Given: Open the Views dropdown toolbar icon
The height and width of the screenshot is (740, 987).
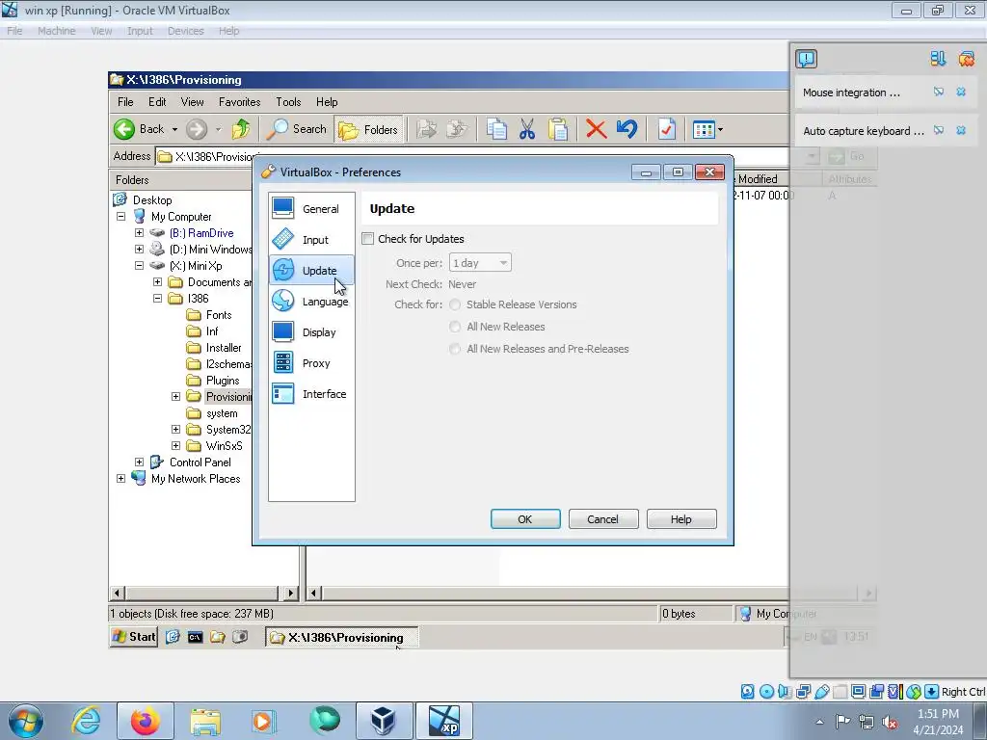Looking at the screenshot, I should [x=707, y=130].
